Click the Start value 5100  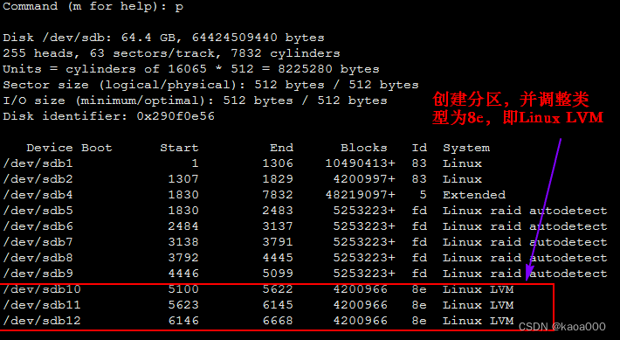pos(183,289)
